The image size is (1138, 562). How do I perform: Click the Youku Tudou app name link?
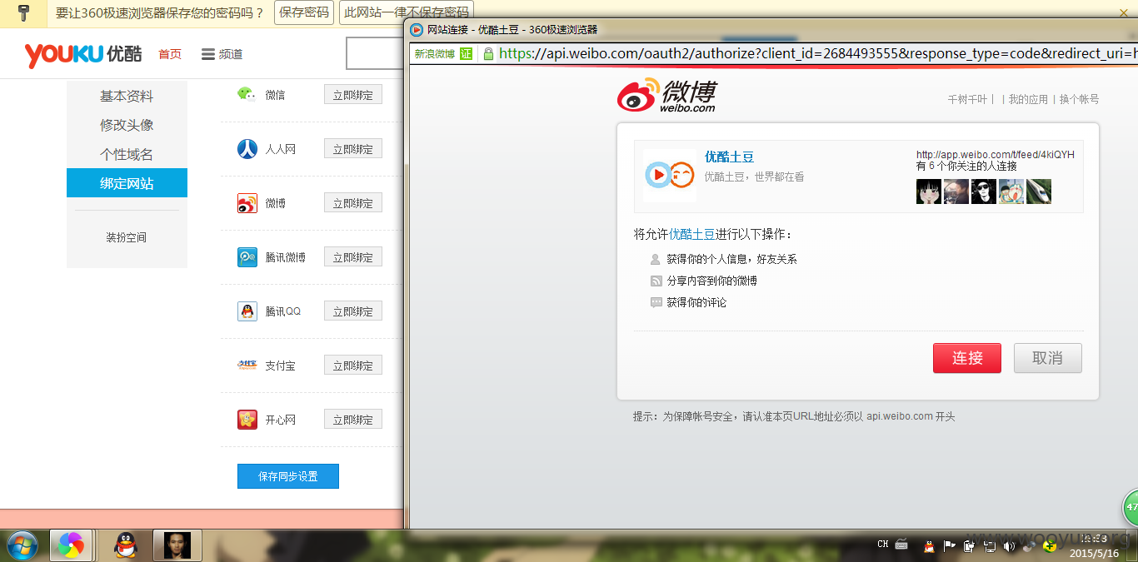click(729, 157)
